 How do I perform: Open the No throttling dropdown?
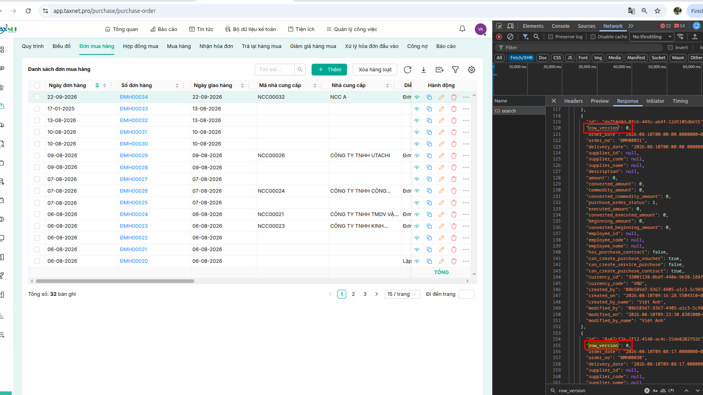click(x=652, y=37)
